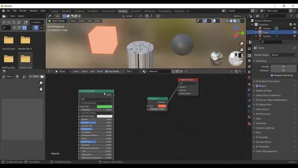
Task: Create a new folder in file browser
Action: [26, 22]
